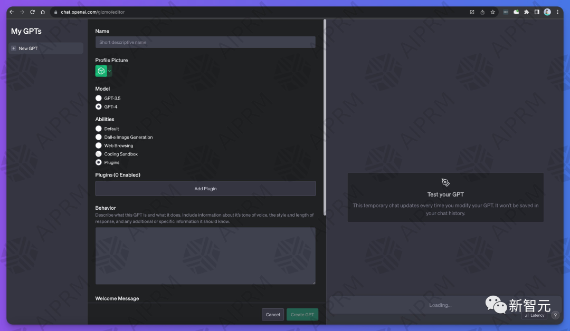Screen dimensions: 570x331
Task: Click the Name input field
Action: point(205,42)
